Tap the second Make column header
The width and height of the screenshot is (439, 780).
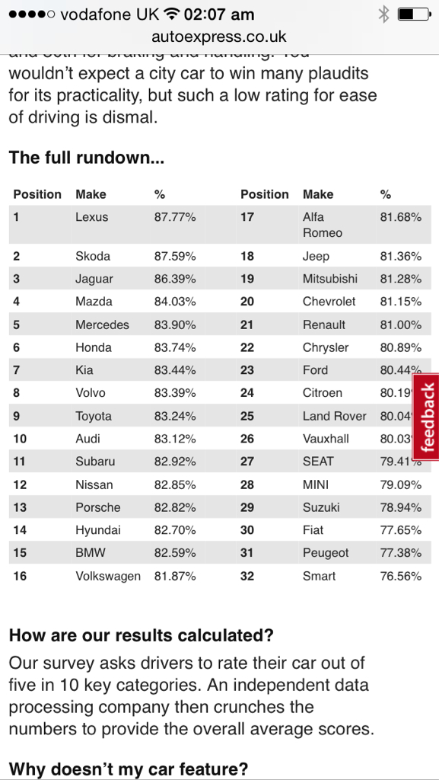pos(318,194)
